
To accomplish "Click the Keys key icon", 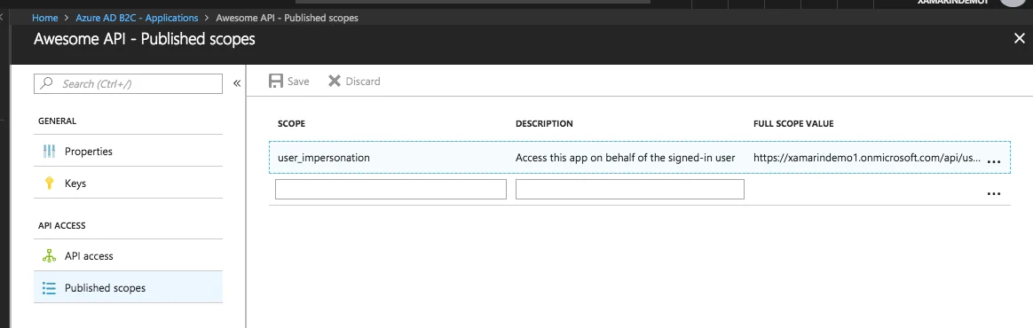I will (50, 184).
